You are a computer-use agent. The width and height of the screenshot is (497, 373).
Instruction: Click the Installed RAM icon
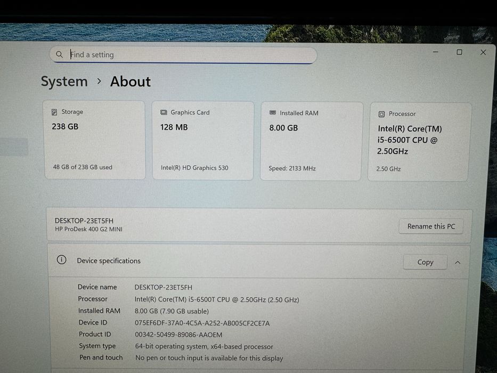(273, 112)
